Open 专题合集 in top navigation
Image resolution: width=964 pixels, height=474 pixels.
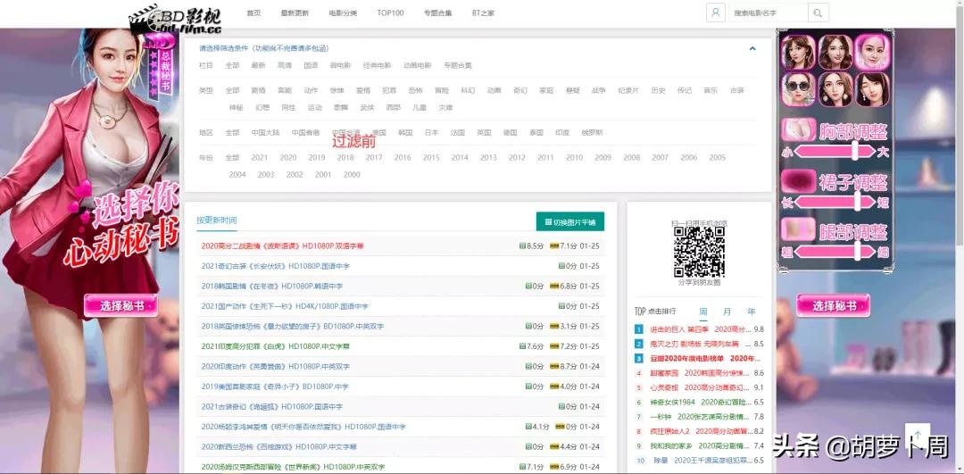[437, 12]
